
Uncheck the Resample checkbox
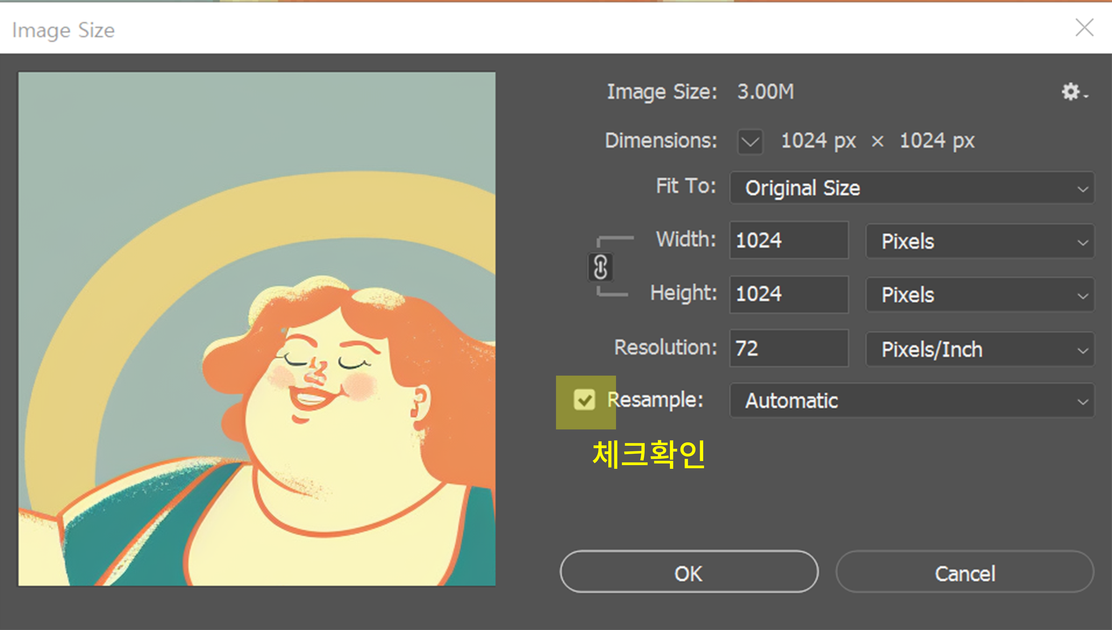tap(584, 399)
